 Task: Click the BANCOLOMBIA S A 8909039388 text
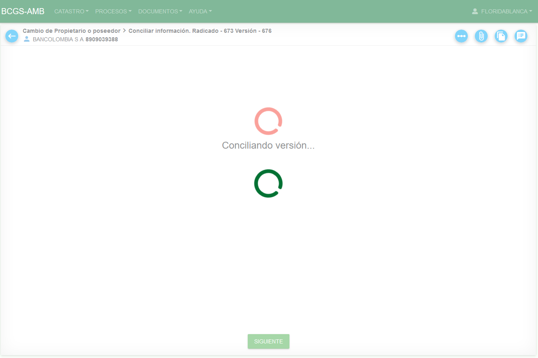tap(75, 39)
